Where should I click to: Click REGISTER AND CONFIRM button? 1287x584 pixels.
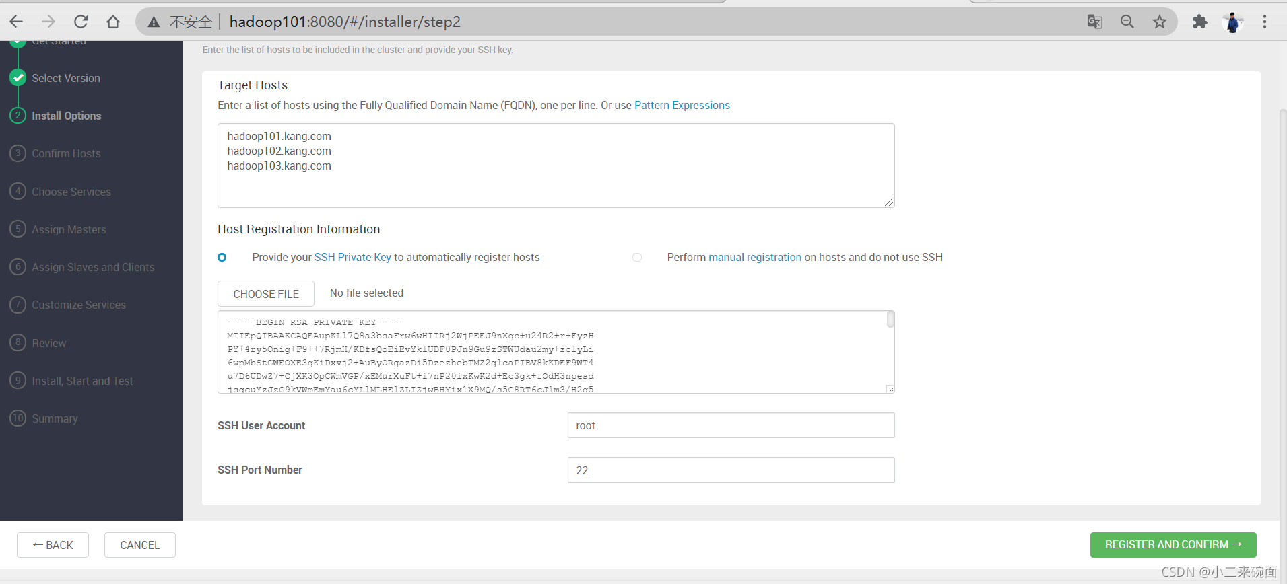pos(1173,545)
